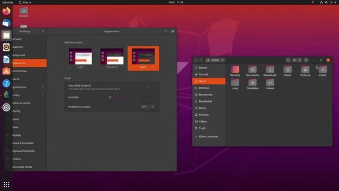
Task: Launch LibreOffice Writer from the dock
Action: click(x=6, y=59)
